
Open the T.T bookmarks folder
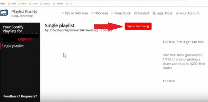[69, 4]
